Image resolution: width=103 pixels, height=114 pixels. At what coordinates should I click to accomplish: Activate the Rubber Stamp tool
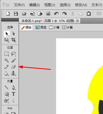pos(13,73)
